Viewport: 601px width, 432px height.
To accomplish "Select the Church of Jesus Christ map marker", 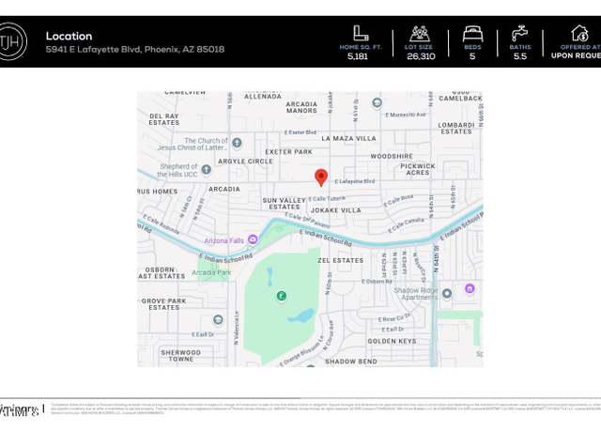I will (x=237, y=143).
